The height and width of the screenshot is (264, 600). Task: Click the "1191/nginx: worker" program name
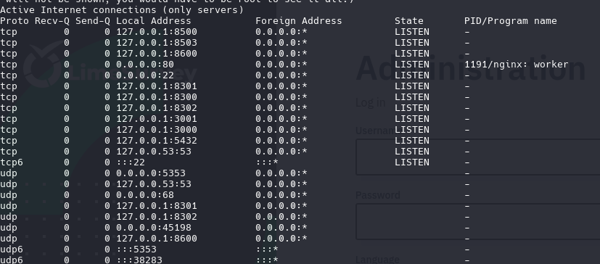click(516, 65)
